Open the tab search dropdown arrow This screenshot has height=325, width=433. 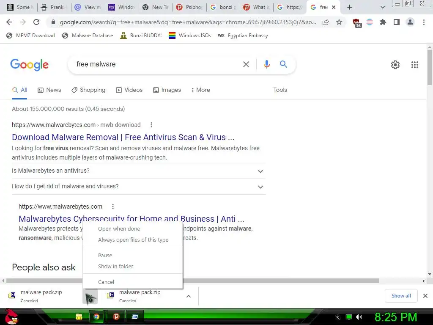click(382, 7)
